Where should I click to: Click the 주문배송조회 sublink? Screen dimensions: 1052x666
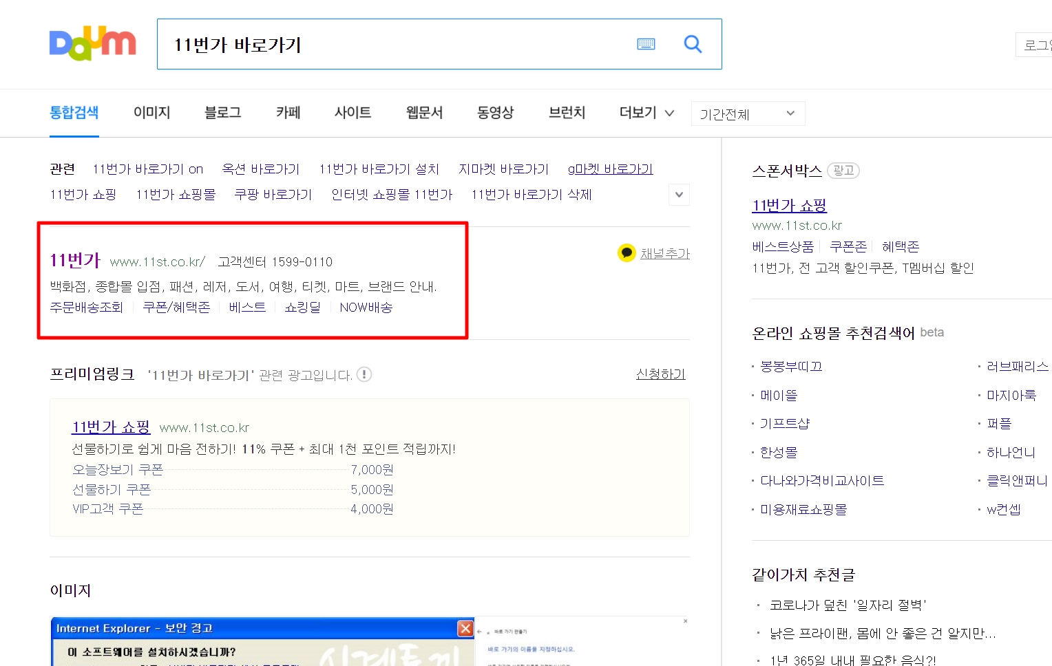point(87,307)
